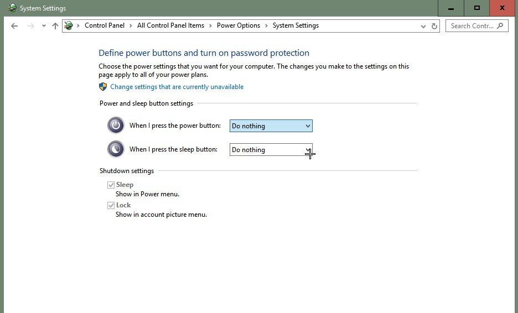Expand chevron after All Control Panel Items
This screenshot has width=518, height=313.
click(210, 25)
